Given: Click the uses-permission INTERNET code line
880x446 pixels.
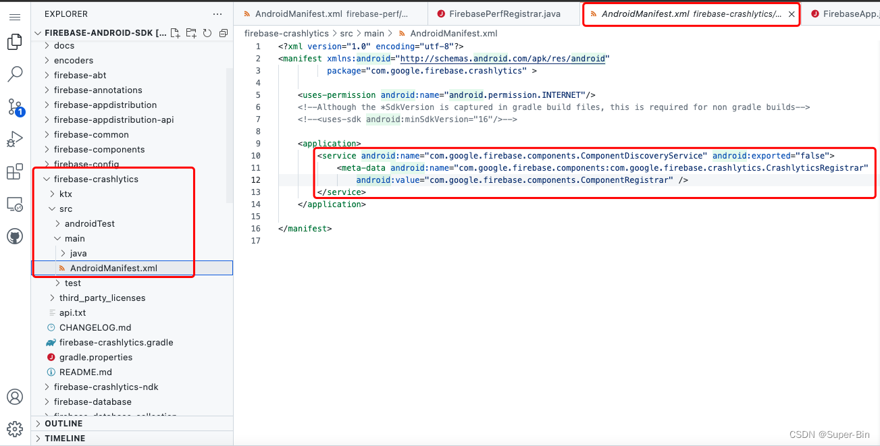Looking at the screenshot, I should coord(446,95).
